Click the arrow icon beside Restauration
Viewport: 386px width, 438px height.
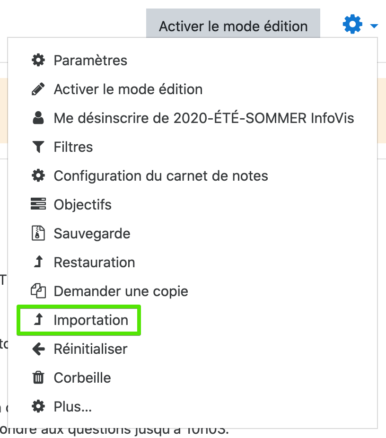(38, 263)
